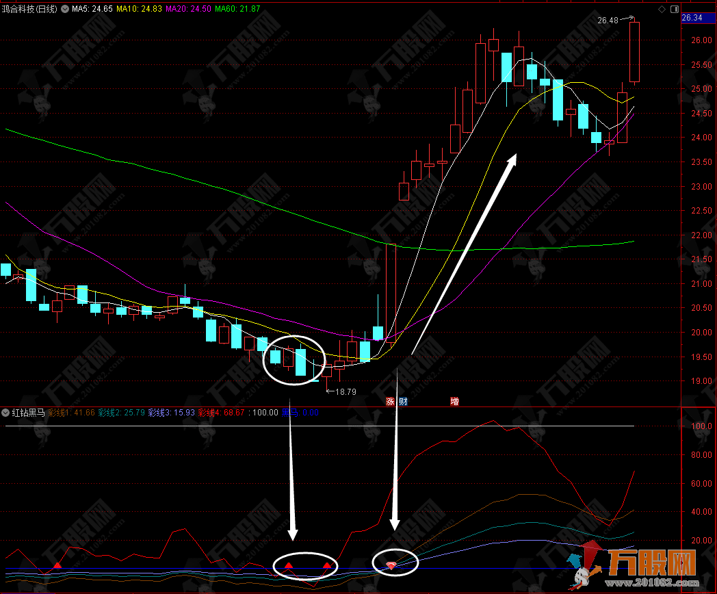Expand the 红钻黑马 indicator menu arrow
Image resolution: width=717 pixels, height=594 pixels.
click(x=5, y=413)
